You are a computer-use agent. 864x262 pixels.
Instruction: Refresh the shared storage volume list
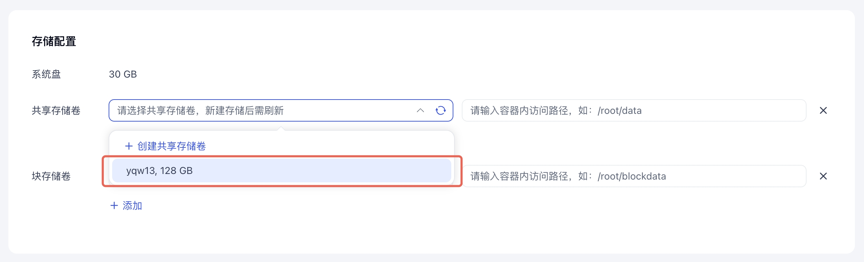440,110
